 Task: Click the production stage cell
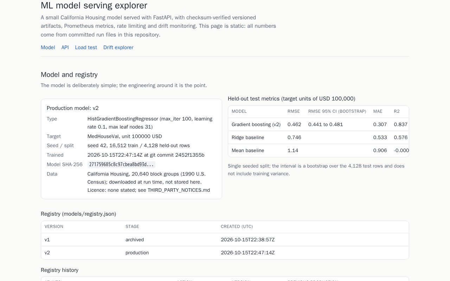pos(137,253)
